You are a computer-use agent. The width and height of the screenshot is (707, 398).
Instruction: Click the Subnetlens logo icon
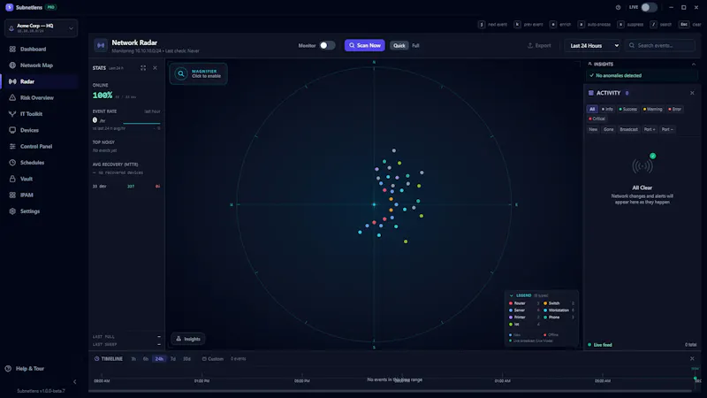coord(9,7)
